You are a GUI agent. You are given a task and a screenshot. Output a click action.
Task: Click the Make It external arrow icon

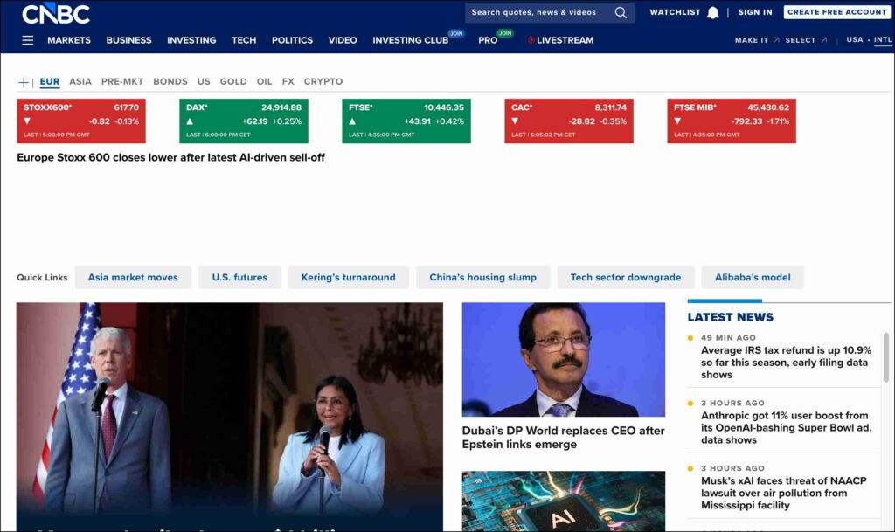click(776, 40)
